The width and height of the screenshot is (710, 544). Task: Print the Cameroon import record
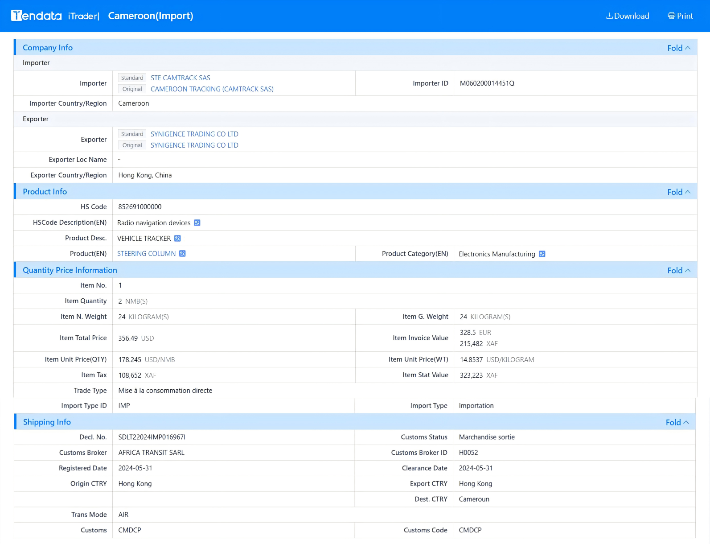pos(680,16)
